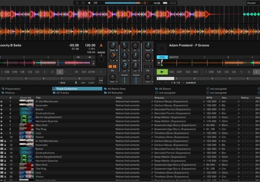Toggle the ACTIVE loop button on deck A
This screenshot has width=260, height=182.
[92, 72]
